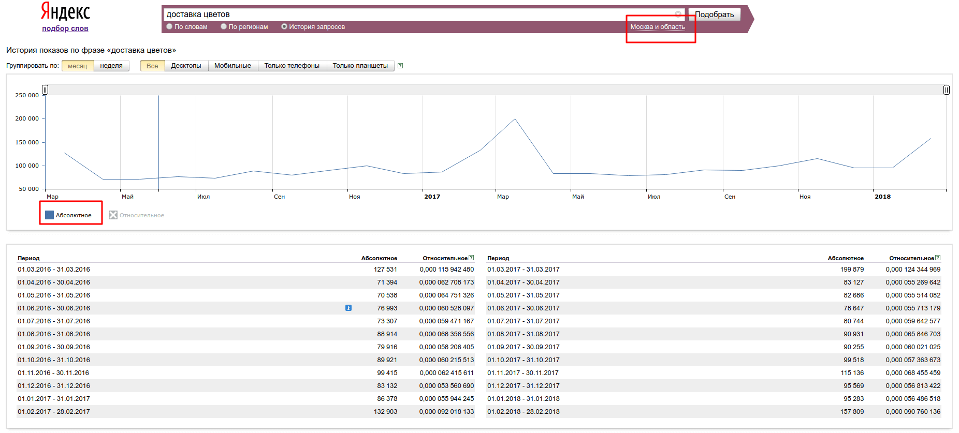Image resolution: width=959 pixels, height=433 pixels.
Task: Select the По регионам radio option
Action: point(224,26)
